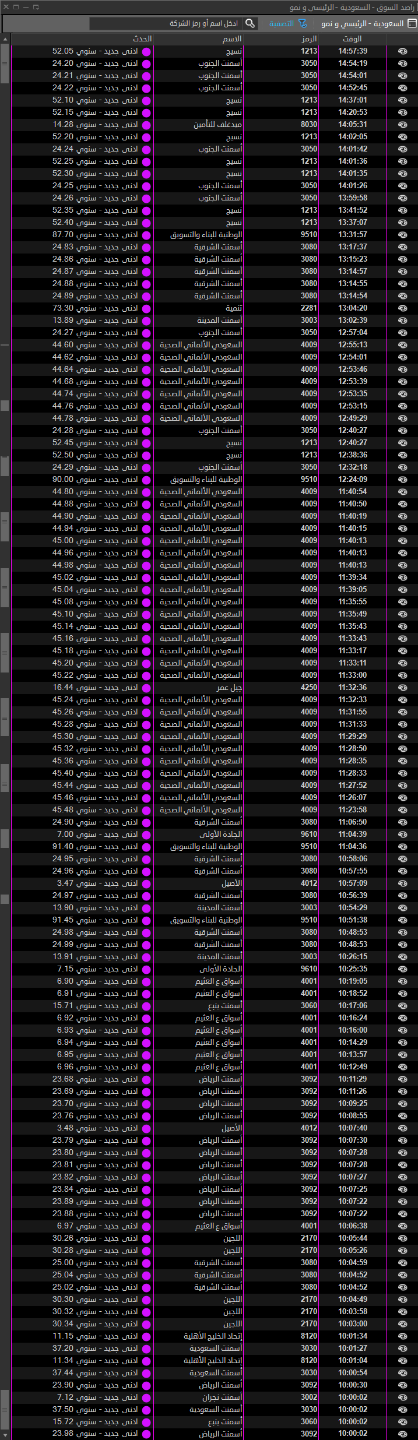This screenshot has width=418, height=1440.
Task: Click the filter funnel icon
Action: point(302,23)
